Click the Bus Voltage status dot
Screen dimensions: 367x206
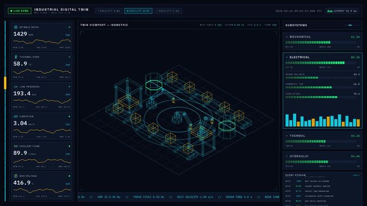point(69,176)
